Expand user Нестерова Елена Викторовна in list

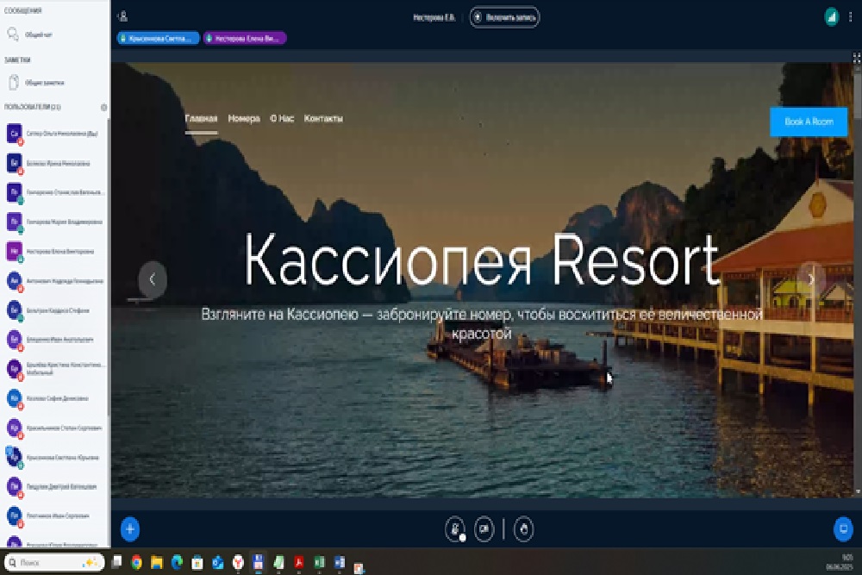(x=56, y=251)
